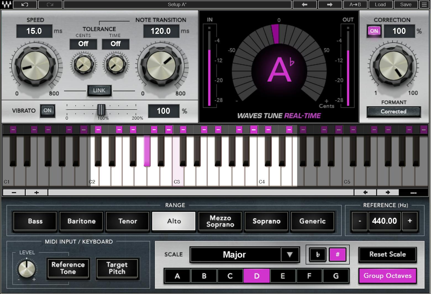The image size is (431, 294).
Task: Open the Scale dropdown showing Major
Action: click(x=244, y=255)
